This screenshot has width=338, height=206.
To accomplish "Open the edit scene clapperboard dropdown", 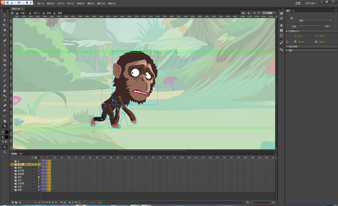I will click(x=244, y=13).
